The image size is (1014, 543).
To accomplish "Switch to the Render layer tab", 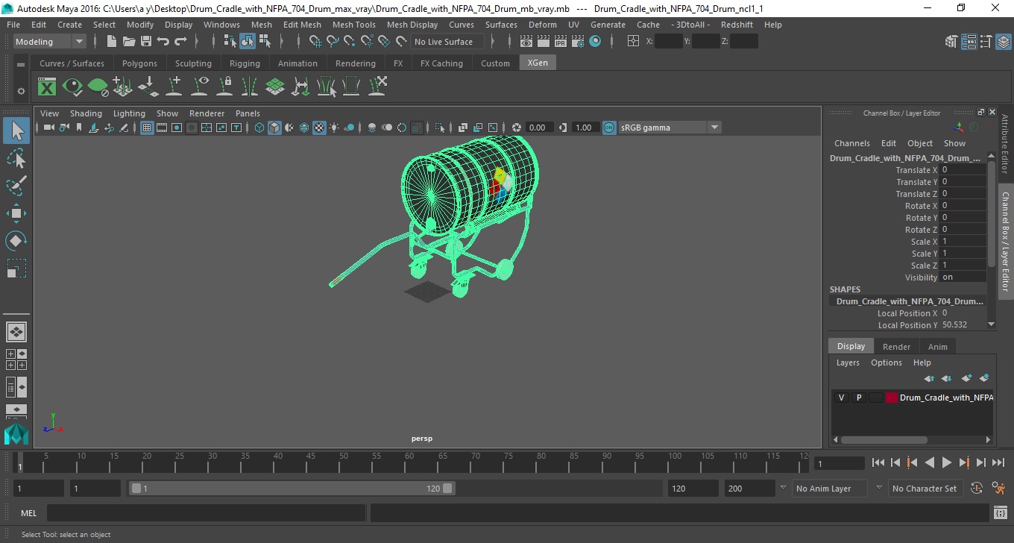I will click(896, 347).
